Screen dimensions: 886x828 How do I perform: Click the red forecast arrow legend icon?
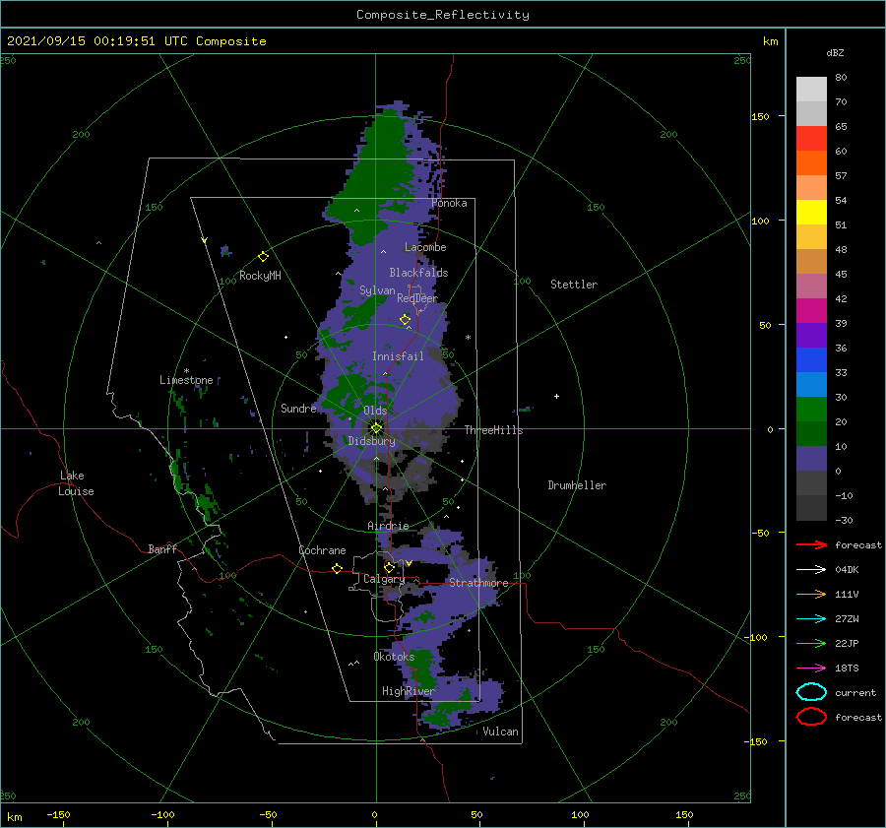[x=811, y=544]
